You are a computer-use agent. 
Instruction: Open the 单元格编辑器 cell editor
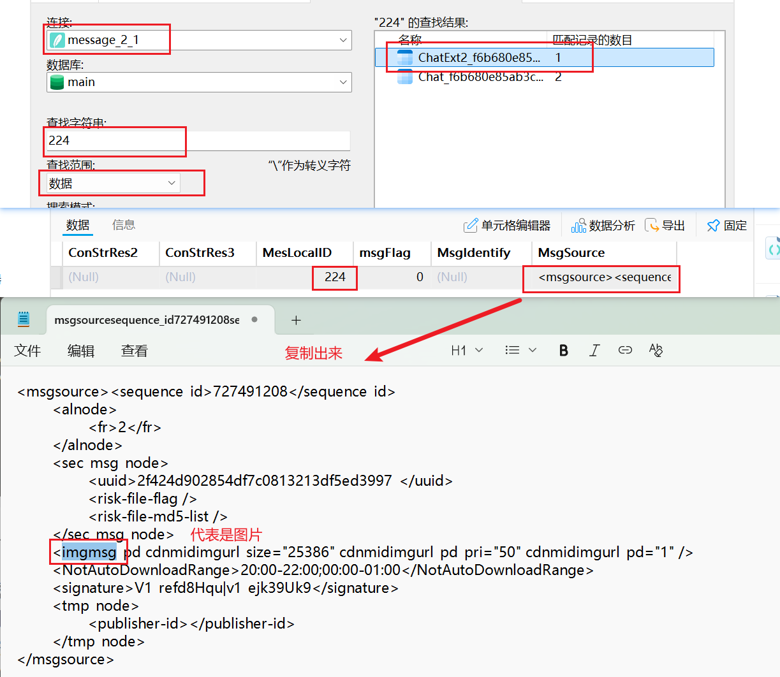[x=507, y=226]
